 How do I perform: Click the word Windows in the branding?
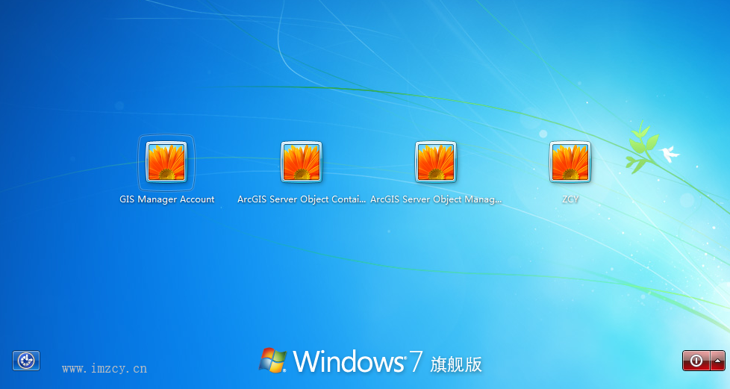pyautogui.click(x=348, y=361)
